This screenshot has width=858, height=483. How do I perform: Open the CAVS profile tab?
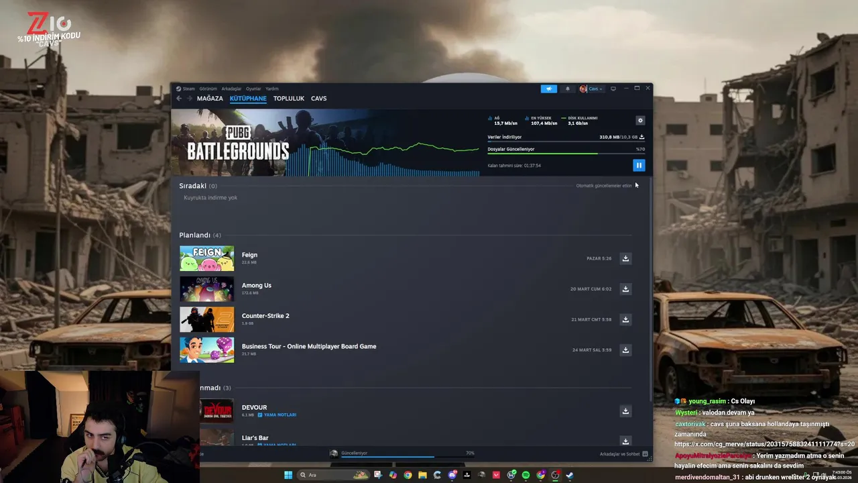point(319,99)
